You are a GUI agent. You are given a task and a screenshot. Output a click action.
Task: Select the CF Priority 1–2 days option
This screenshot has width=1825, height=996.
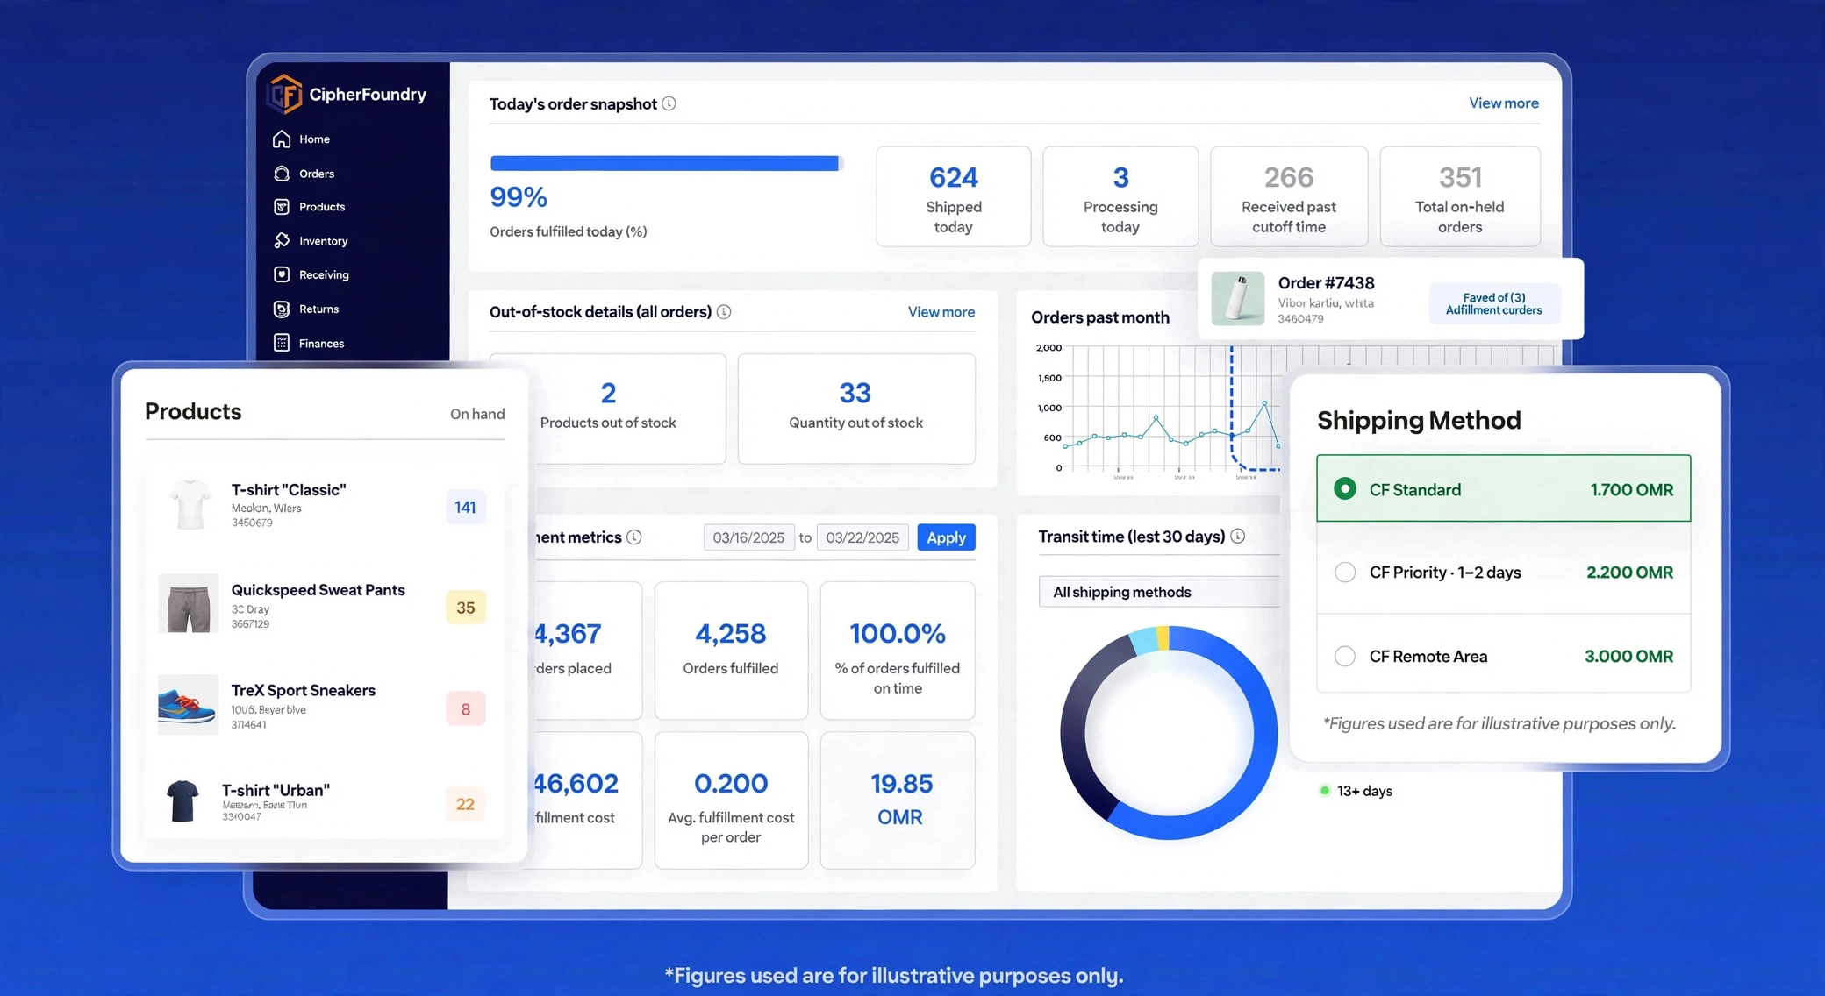click(x=1503, y=572)
